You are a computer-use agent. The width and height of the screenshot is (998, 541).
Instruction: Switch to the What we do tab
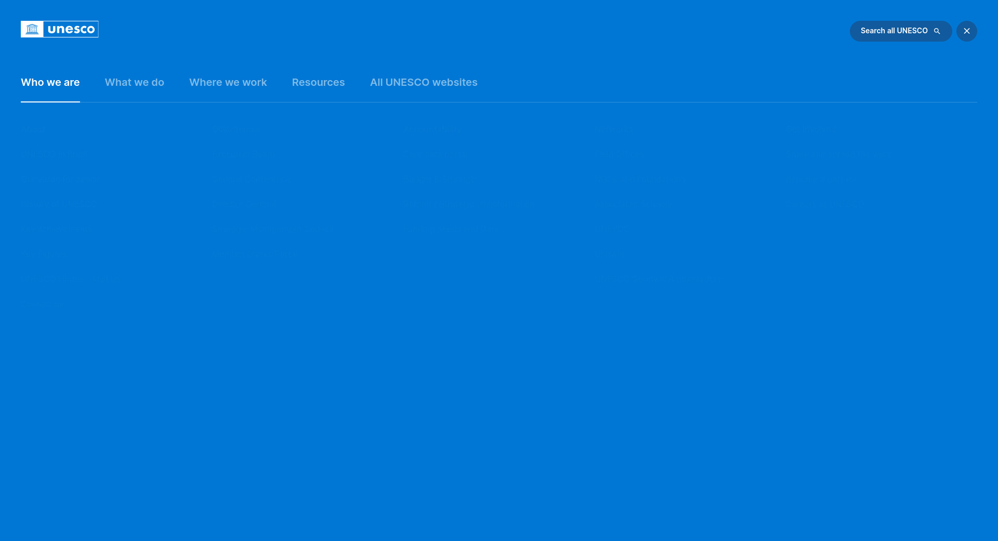tap(134, 83)
